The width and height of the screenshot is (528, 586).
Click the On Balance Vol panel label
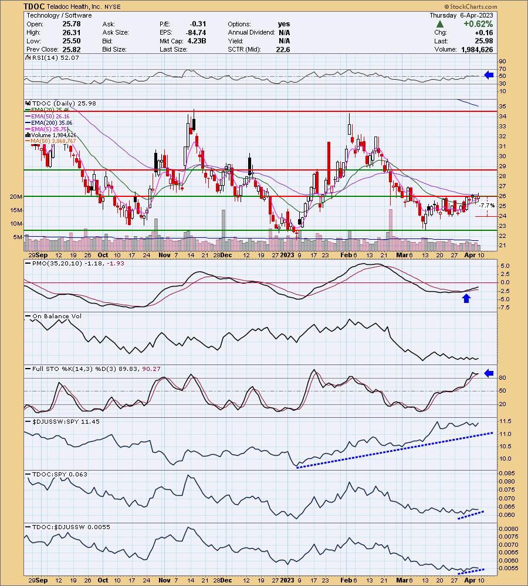57,316
